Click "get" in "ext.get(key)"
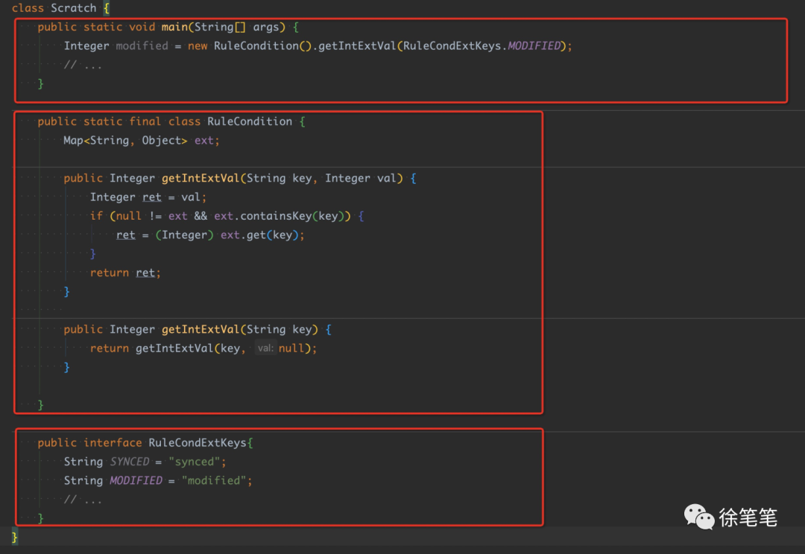 [x=256, y=235]
